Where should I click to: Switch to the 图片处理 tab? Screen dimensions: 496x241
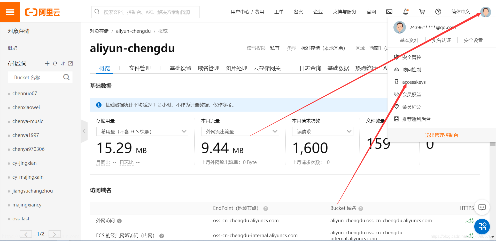236,68
